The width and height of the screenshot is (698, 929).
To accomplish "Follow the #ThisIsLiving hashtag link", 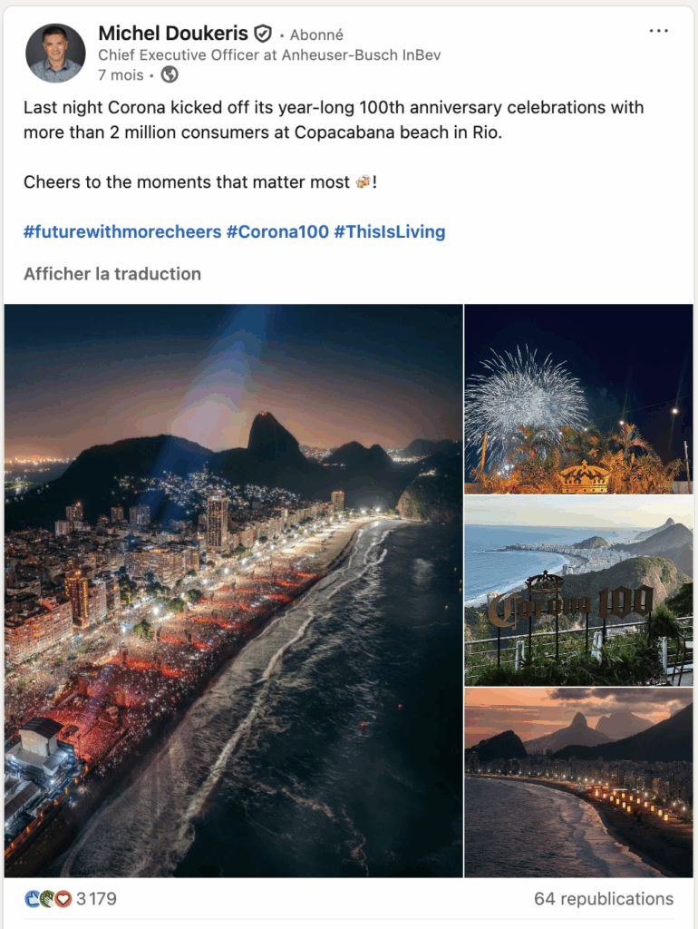I will [390, 231].
